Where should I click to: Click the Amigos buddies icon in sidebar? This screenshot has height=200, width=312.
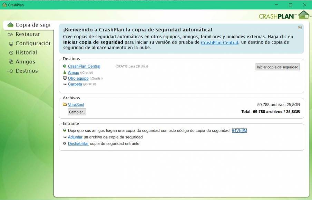click(x=11, y=62)
